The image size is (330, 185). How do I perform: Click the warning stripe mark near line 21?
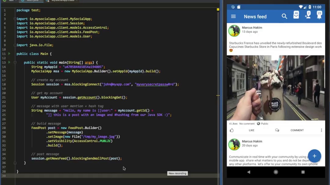coord(218,96)
